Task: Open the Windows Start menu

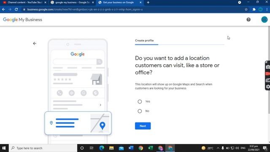Action: 4,148
